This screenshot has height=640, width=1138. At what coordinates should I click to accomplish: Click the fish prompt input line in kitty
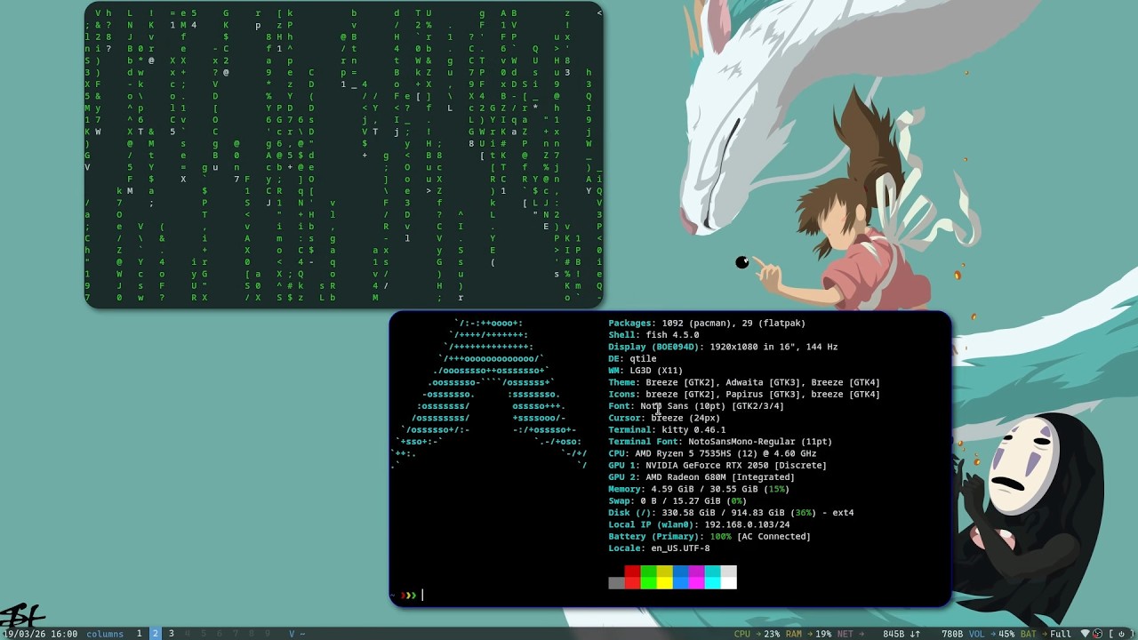(670, 595)
